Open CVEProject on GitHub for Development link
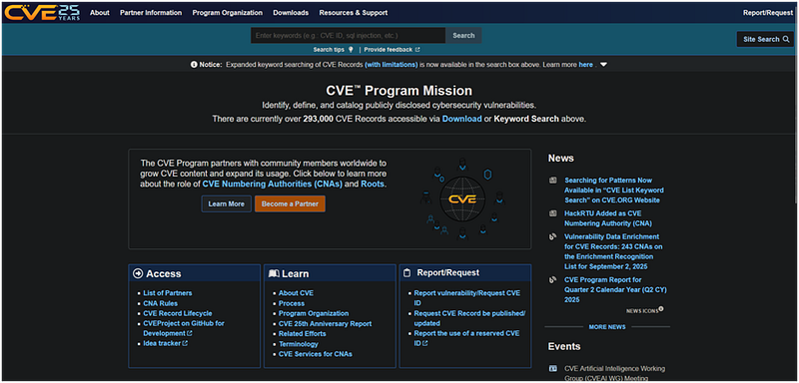The height and width of the screenshot is (383, 799). click(x=184, y=328)
